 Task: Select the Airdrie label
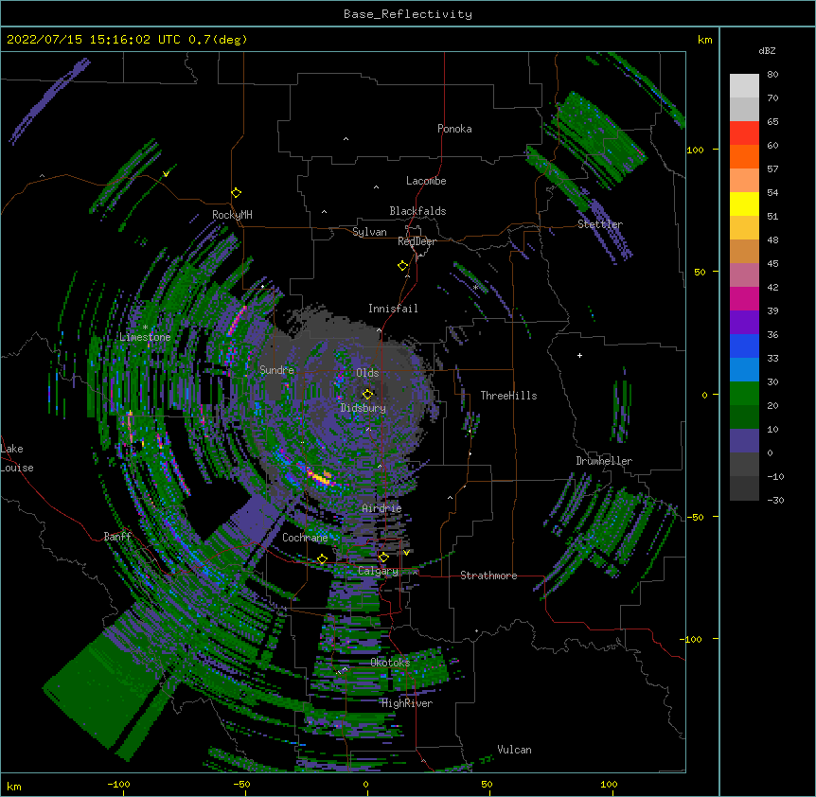[x=381, y=508]
